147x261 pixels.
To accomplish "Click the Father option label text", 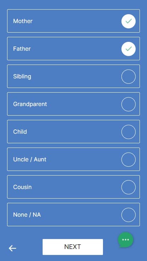I will click(22, 49).
